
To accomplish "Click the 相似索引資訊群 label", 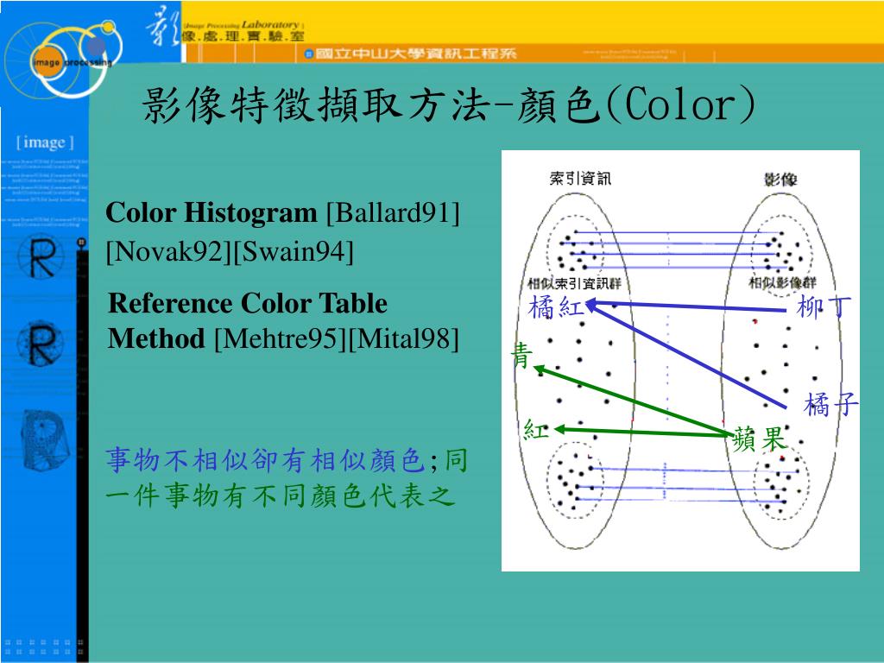I will [574, 283].
